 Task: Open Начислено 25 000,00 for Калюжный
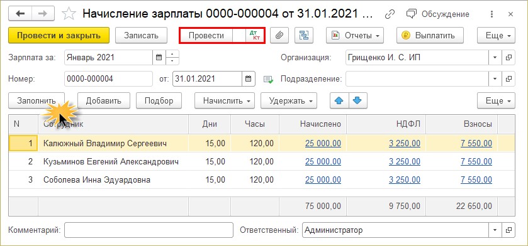click(x=323, y=144)
